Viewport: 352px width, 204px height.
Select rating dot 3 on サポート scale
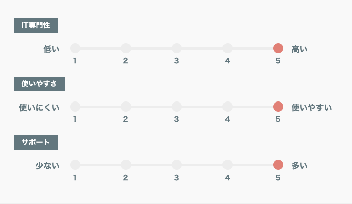[x=177, y=165]
